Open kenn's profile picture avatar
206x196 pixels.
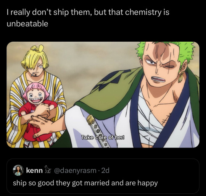pyautogui.click(x=18, y=170)
